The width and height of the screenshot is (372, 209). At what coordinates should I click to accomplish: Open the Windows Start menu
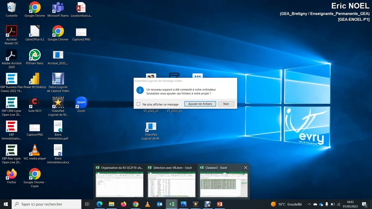pos(6,204)
